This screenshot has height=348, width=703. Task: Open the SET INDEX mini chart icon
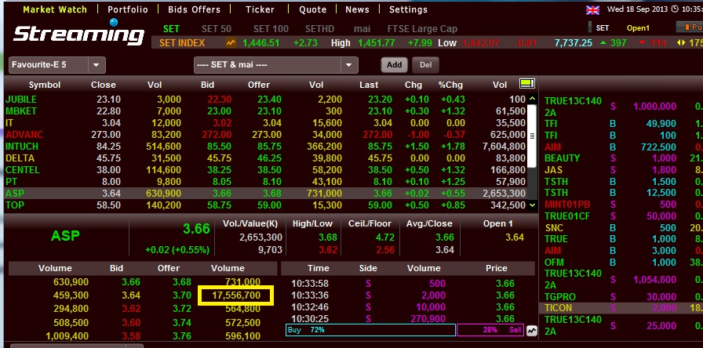pos(231,43)
